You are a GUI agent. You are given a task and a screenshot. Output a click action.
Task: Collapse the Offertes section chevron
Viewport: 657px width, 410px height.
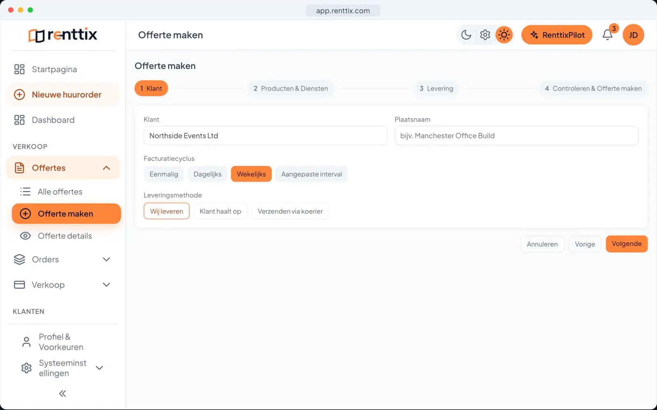coord(106,168)
